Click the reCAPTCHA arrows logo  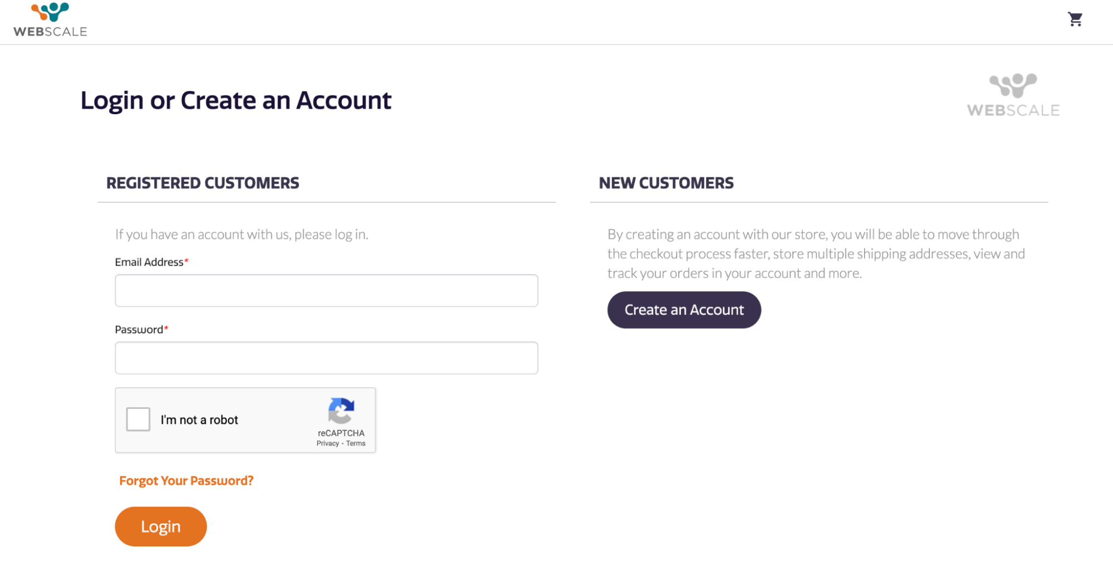pyautogui.click(x=341, y=411)
